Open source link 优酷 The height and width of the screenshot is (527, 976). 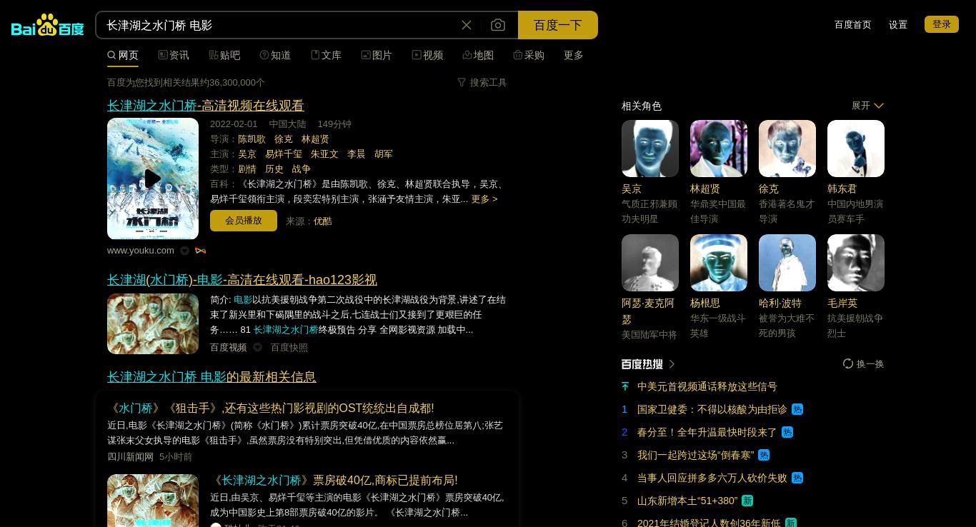coord(323,221)
